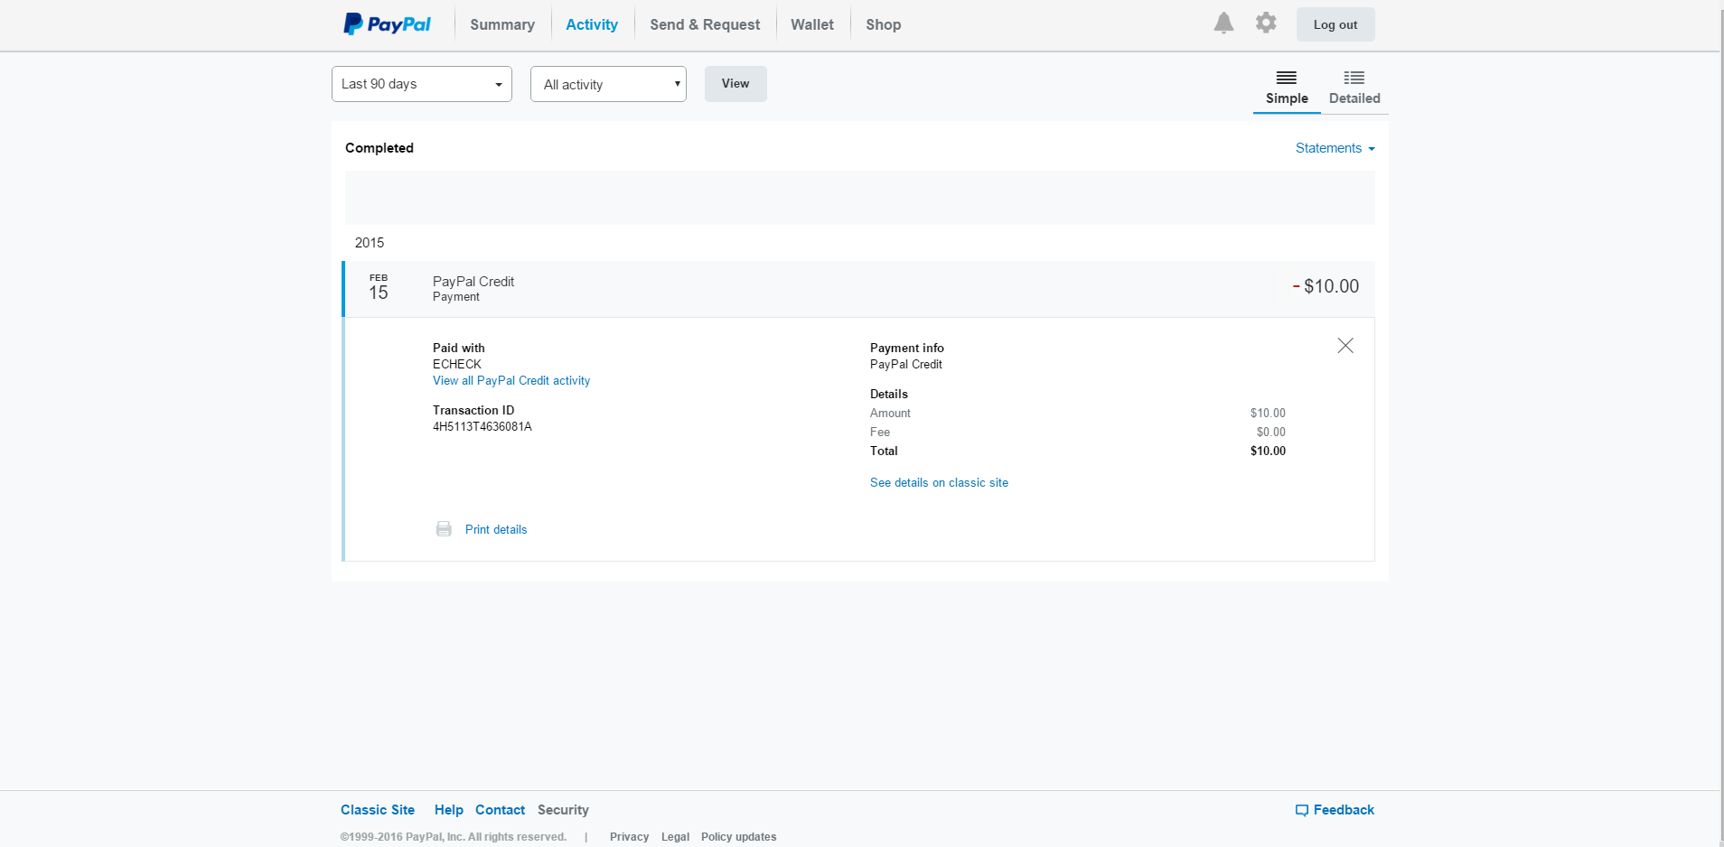Switch to Detailed view
The image size is (1724, 847).
[x=1354, y=88]
